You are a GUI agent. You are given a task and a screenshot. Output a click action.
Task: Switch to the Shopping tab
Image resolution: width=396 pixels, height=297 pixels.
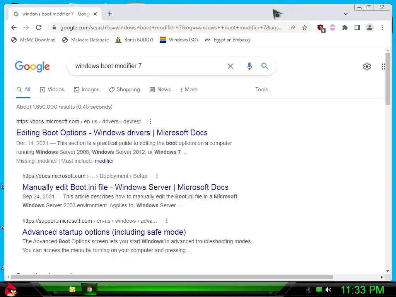click(124, 89)
